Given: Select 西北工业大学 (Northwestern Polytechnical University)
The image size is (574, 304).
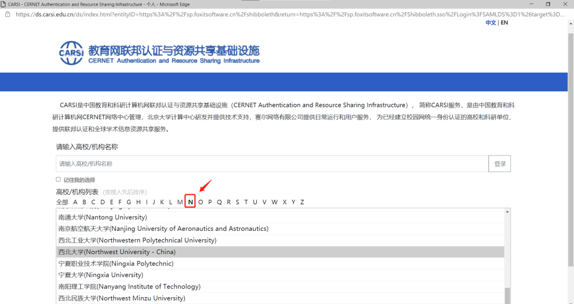Looking at the screenshot, I should (x=281, y=240).
